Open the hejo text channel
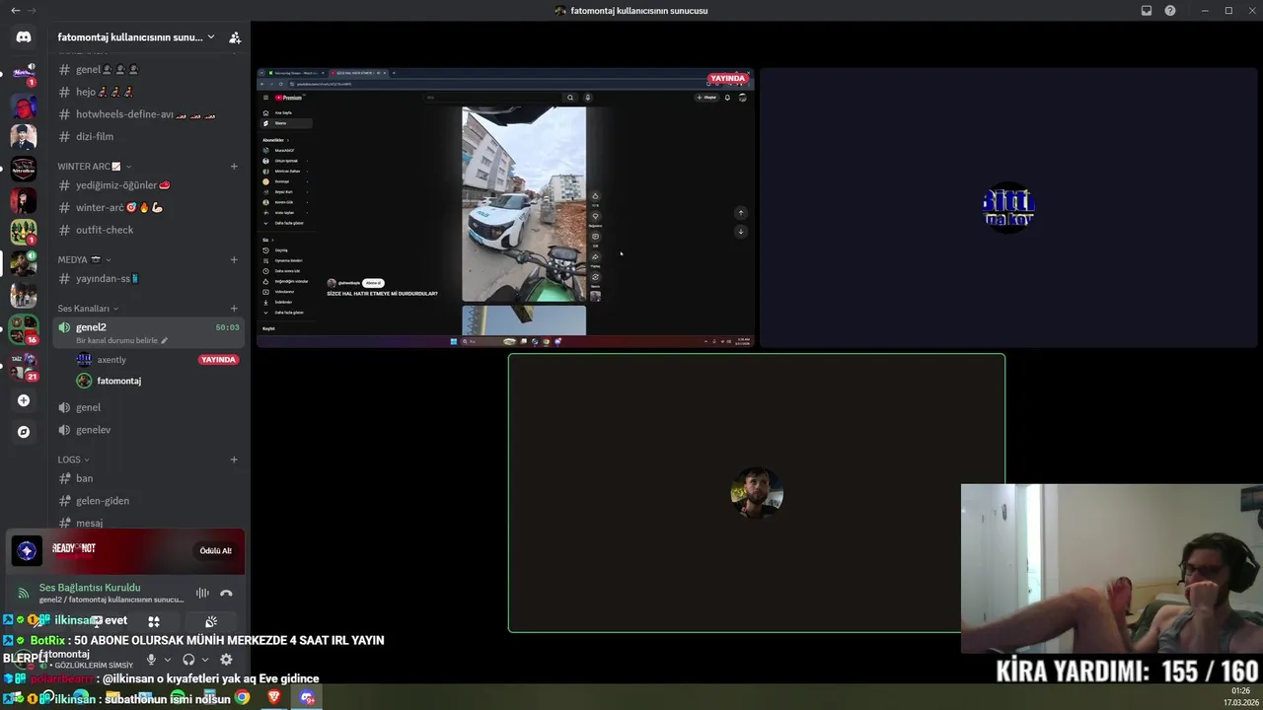The width and height of the screenshot is (1263, 710). point(149,92)
